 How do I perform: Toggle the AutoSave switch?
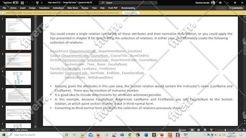(x=16, y=3)
